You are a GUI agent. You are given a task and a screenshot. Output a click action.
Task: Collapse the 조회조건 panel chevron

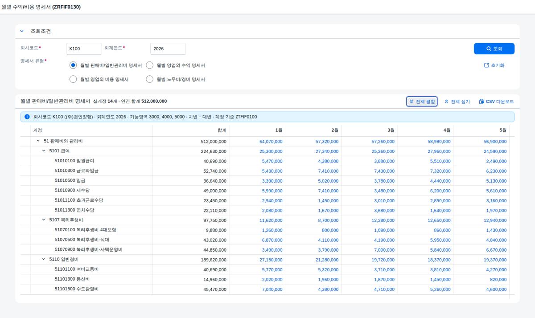click(x=22, y=31)
